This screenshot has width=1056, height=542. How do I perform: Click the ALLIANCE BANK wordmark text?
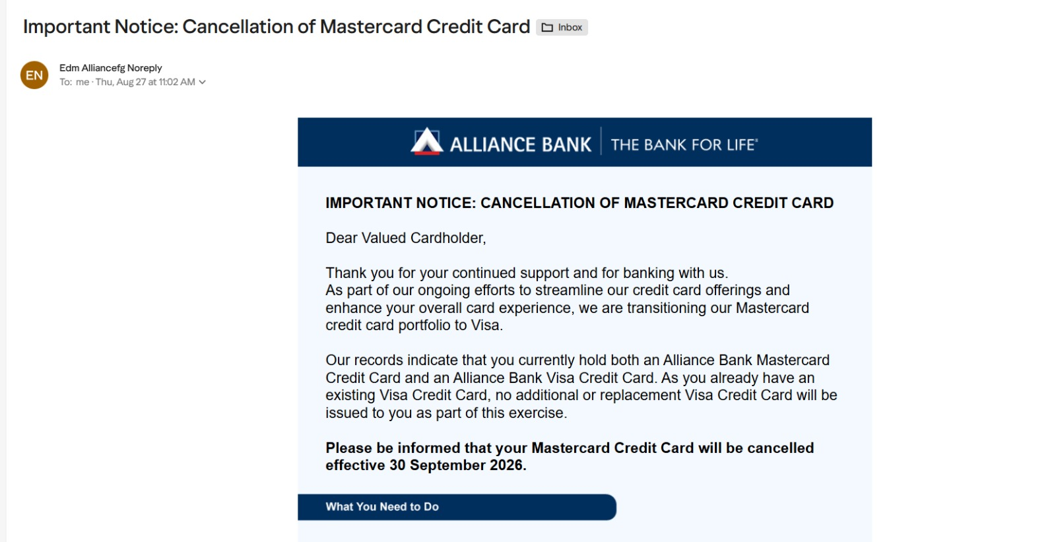tap(521, 145)
